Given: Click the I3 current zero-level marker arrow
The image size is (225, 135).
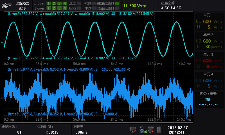Looking at the screenshot, I should (2, 97).
